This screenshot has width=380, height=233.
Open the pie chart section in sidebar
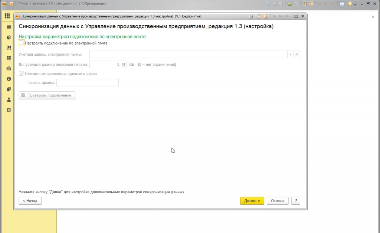[9, 37]
